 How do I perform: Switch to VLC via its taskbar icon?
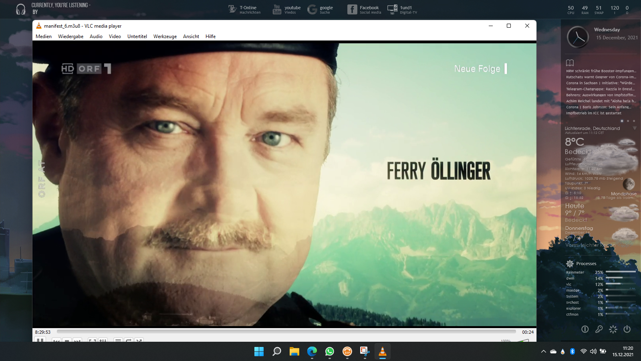tap(382, 351)
